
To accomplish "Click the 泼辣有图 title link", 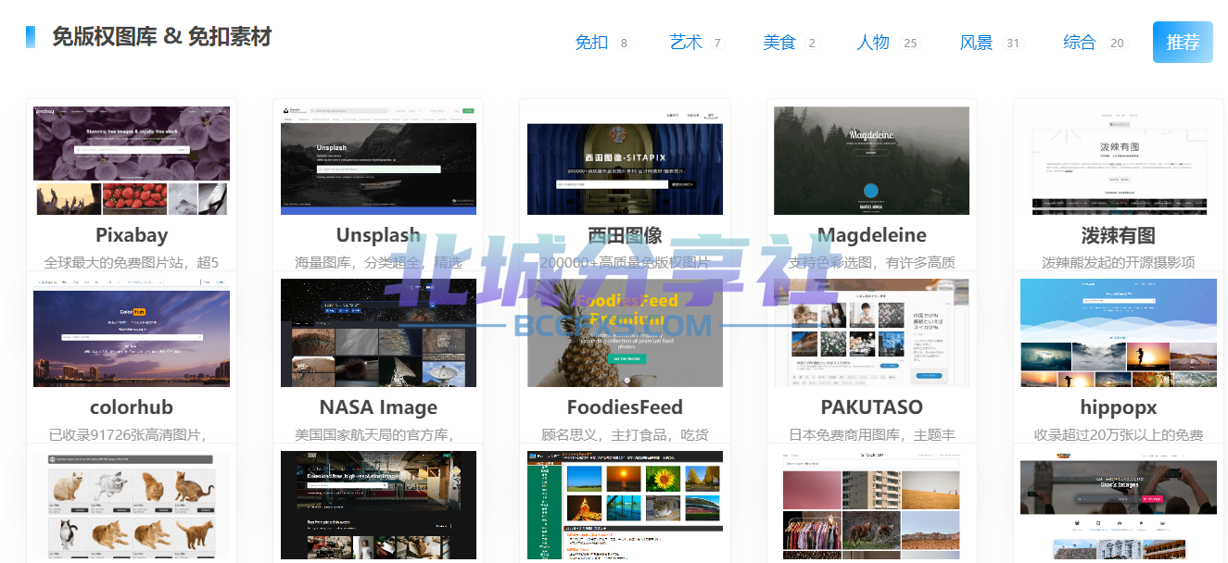I will [1119, 235].
